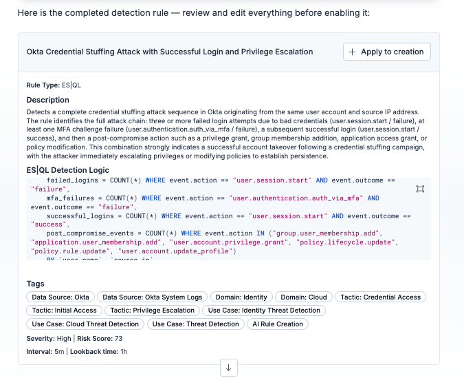Select Use Case: Cloud Threat Detection tag
Viewport: 464px width, 378px height.
click(x=85, y=324)
